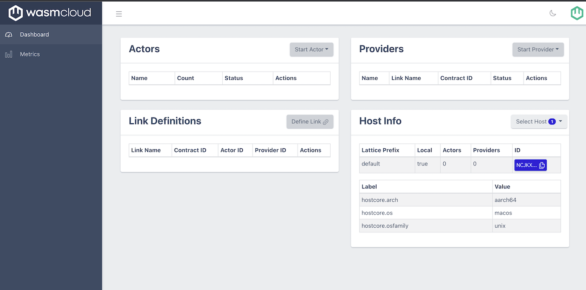Screen dimensions: 586x290
Task: Open the Metrics page from sidebar
Action: tap(30, 54)
